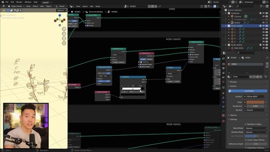Click the orange Color swatch
Viewport: 270px width, 152px height.
tap(255, 102)
